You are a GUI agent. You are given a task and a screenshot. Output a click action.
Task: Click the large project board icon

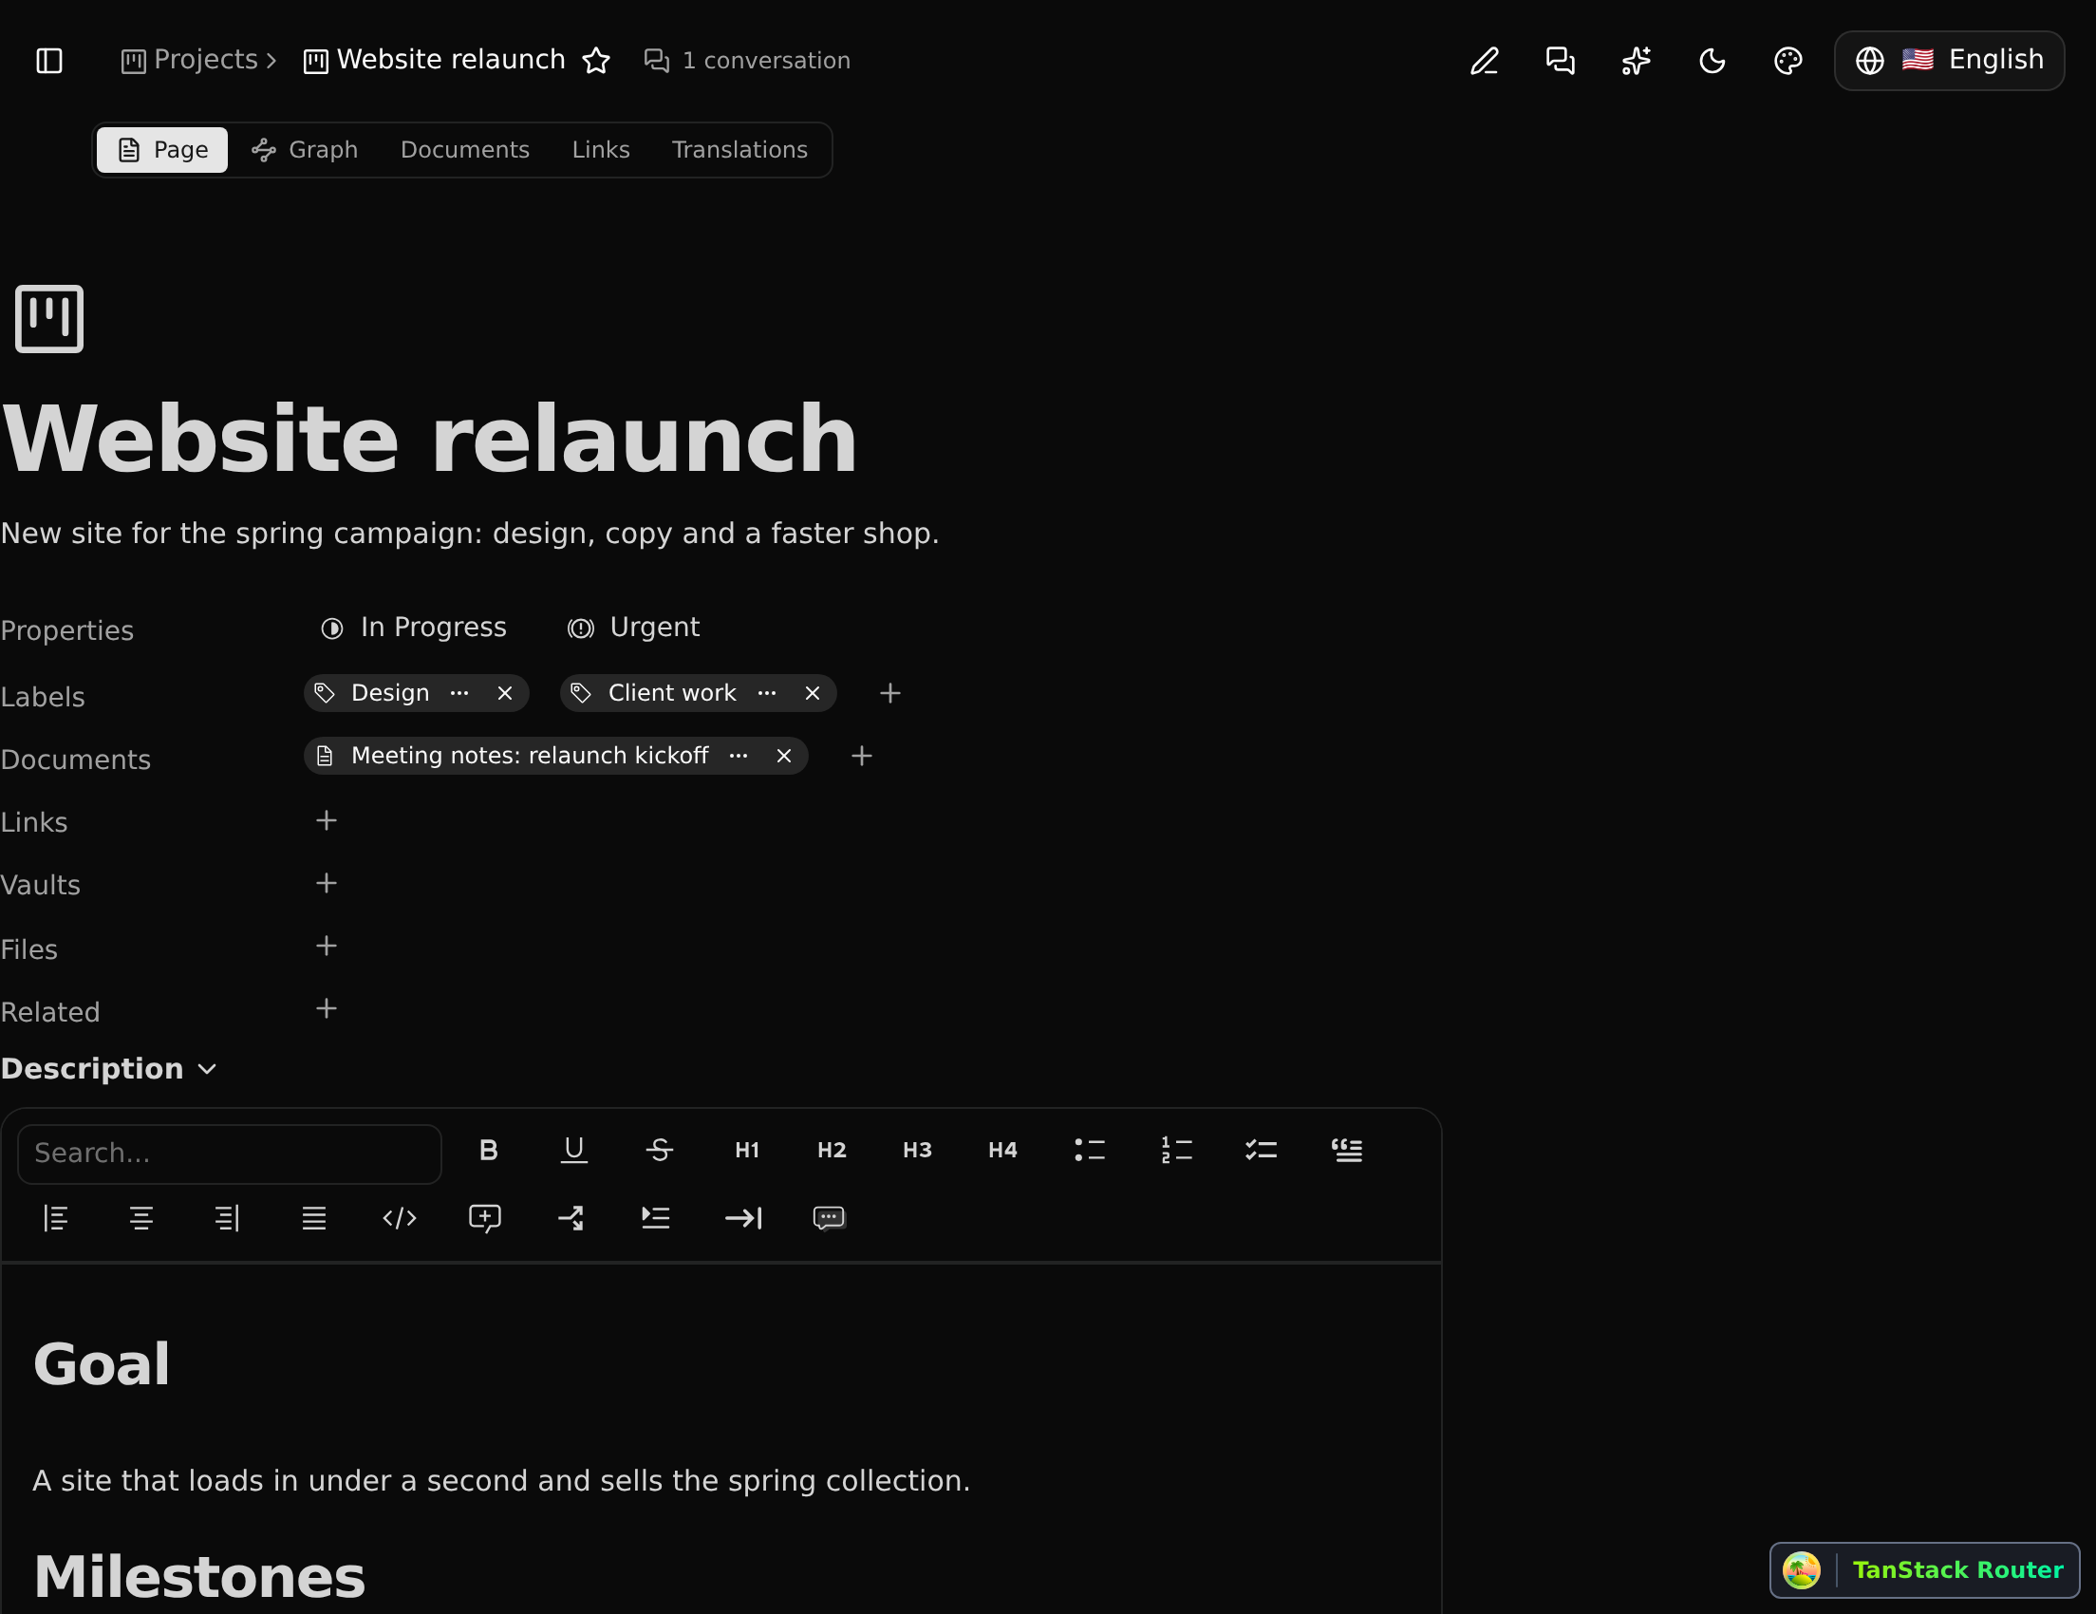point(49,319)
